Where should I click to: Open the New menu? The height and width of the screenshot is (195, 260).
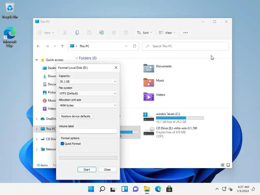click(46, 33)
